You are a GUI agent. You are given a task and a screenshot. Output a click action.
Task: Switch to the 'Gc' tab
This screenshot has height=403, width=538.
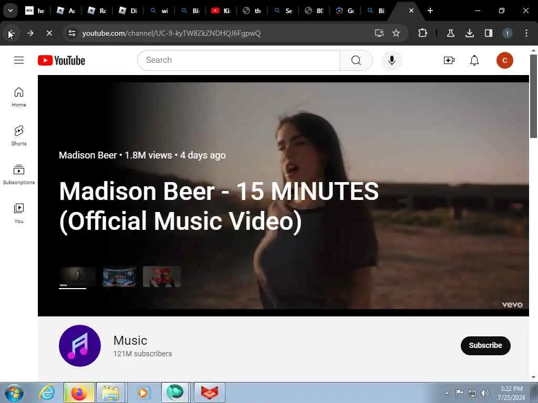[x=345, y=11]
